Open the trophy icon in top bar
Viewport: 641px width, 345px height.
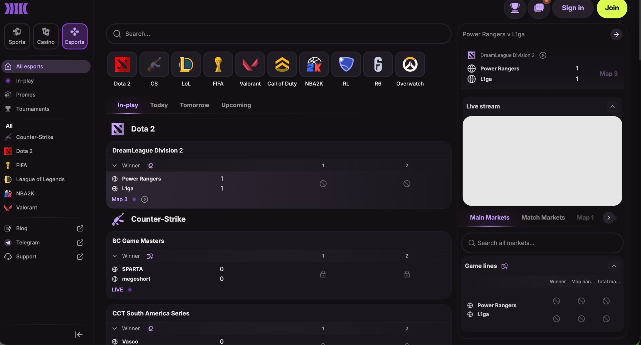[x=515, y=8]
